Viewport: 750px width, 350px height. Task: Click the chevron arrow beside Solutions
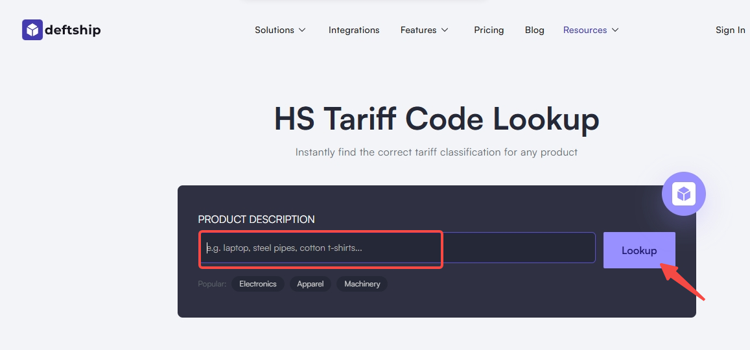point(302,30)
